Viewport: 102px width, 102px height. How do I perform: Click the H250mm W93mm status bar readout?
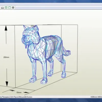pos(96,97)
